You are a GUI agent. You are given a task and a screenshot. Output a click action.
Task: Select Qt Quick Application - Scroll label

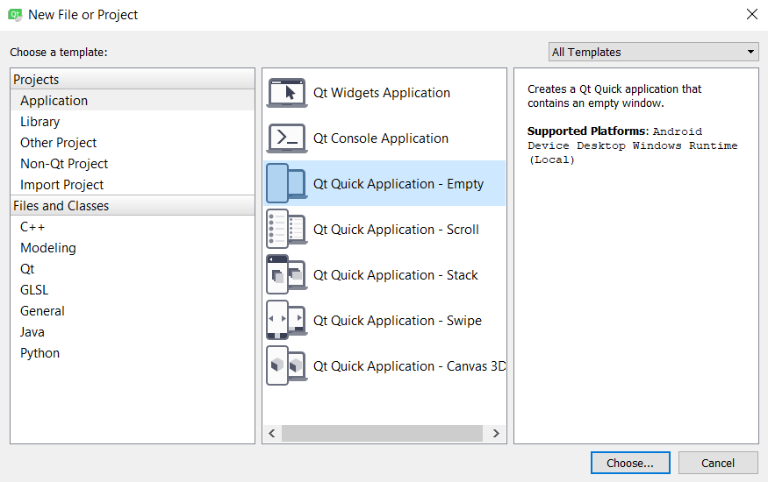(x=396, y=230)
